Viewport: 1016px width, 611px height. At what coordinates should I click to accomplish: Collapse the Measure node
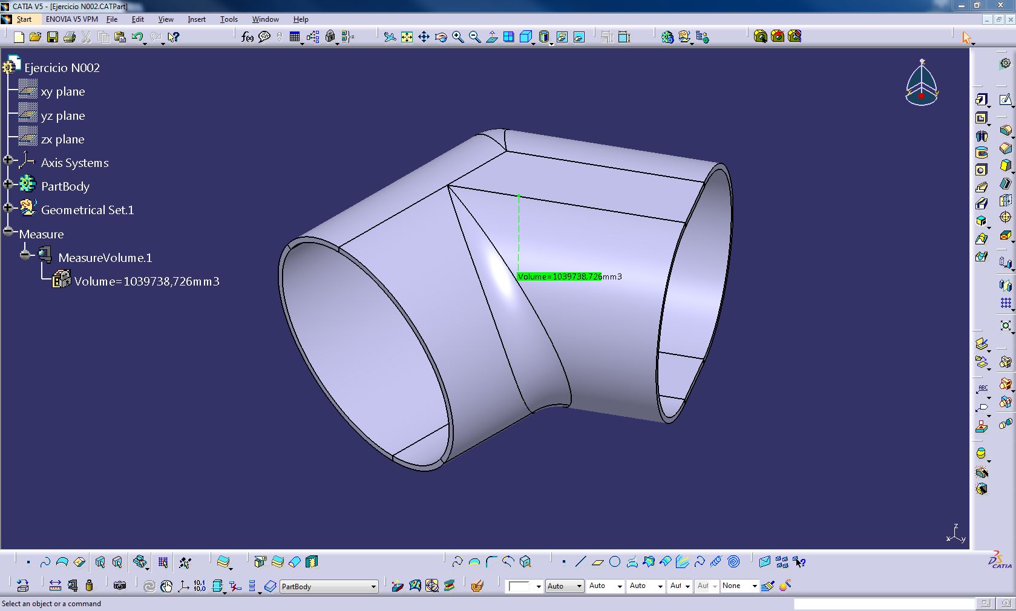click(8, 230)
